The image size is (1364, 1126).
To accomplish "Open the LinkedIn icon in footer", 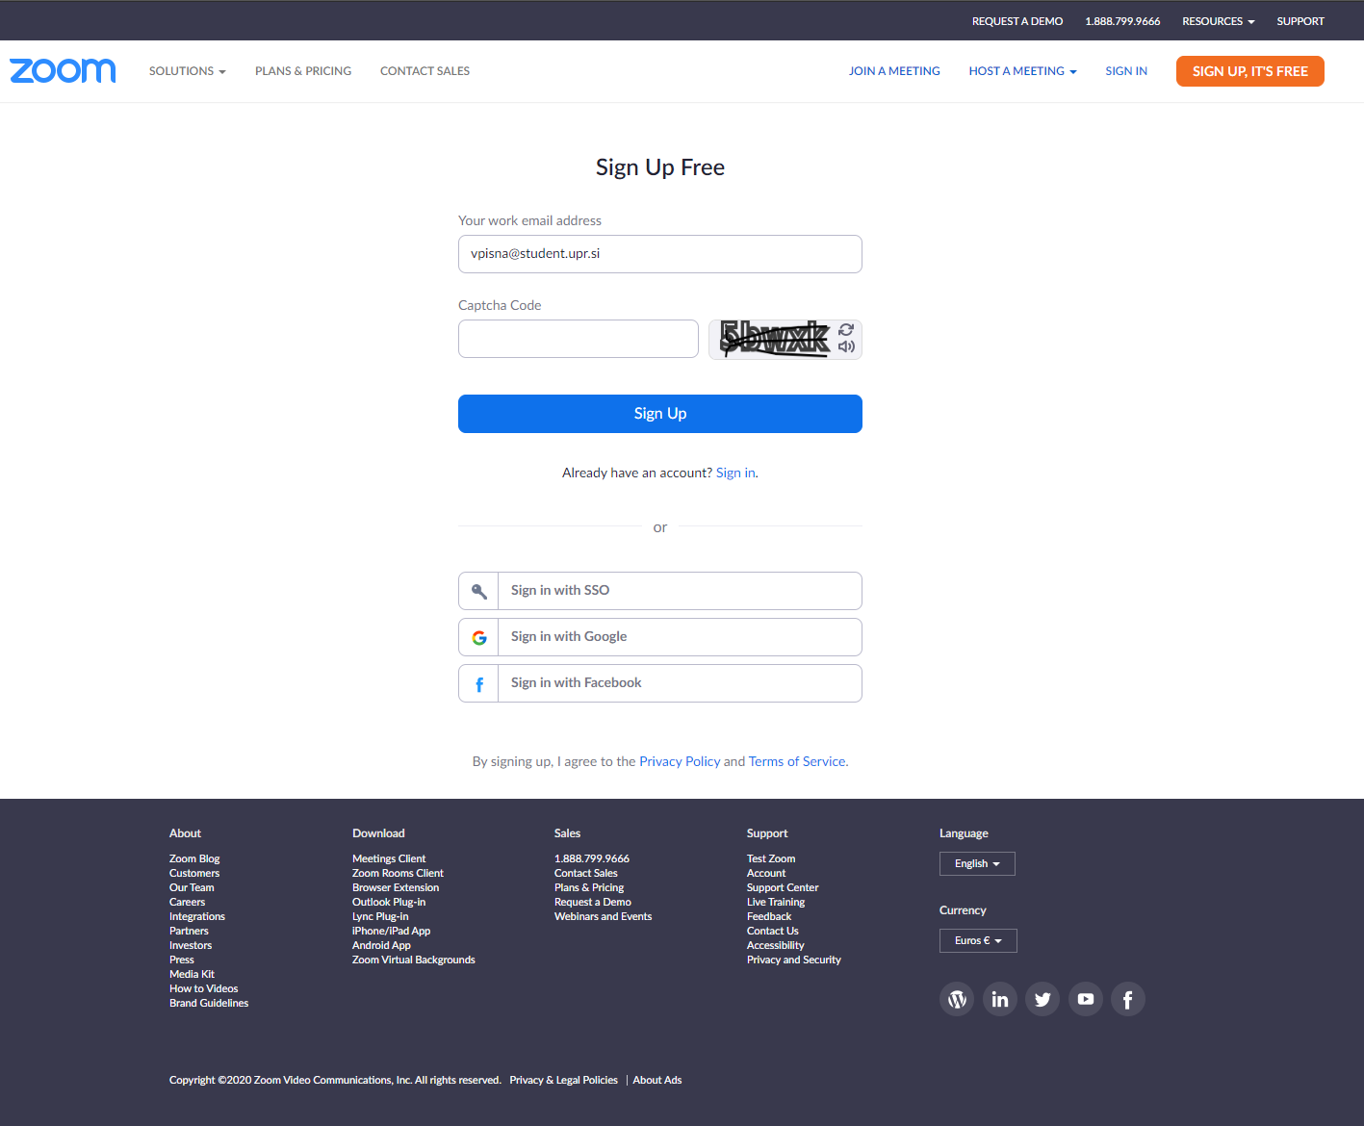I will coord(1000,999).
